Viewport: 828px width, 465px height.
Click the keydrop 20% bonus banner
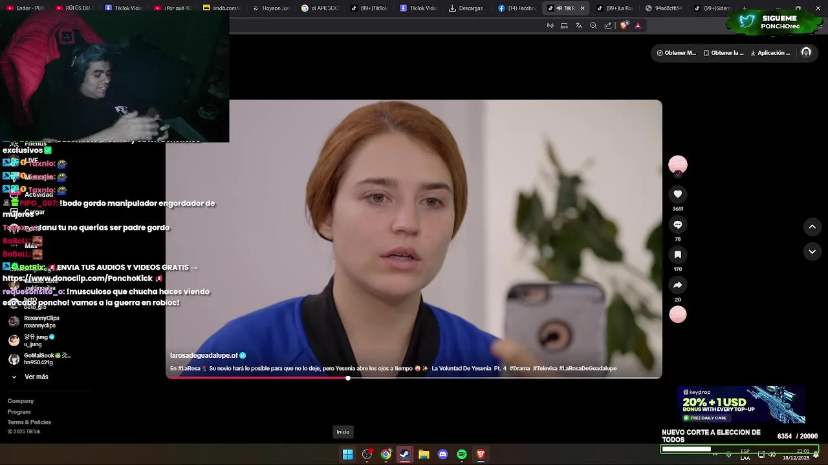click(741, 405)
